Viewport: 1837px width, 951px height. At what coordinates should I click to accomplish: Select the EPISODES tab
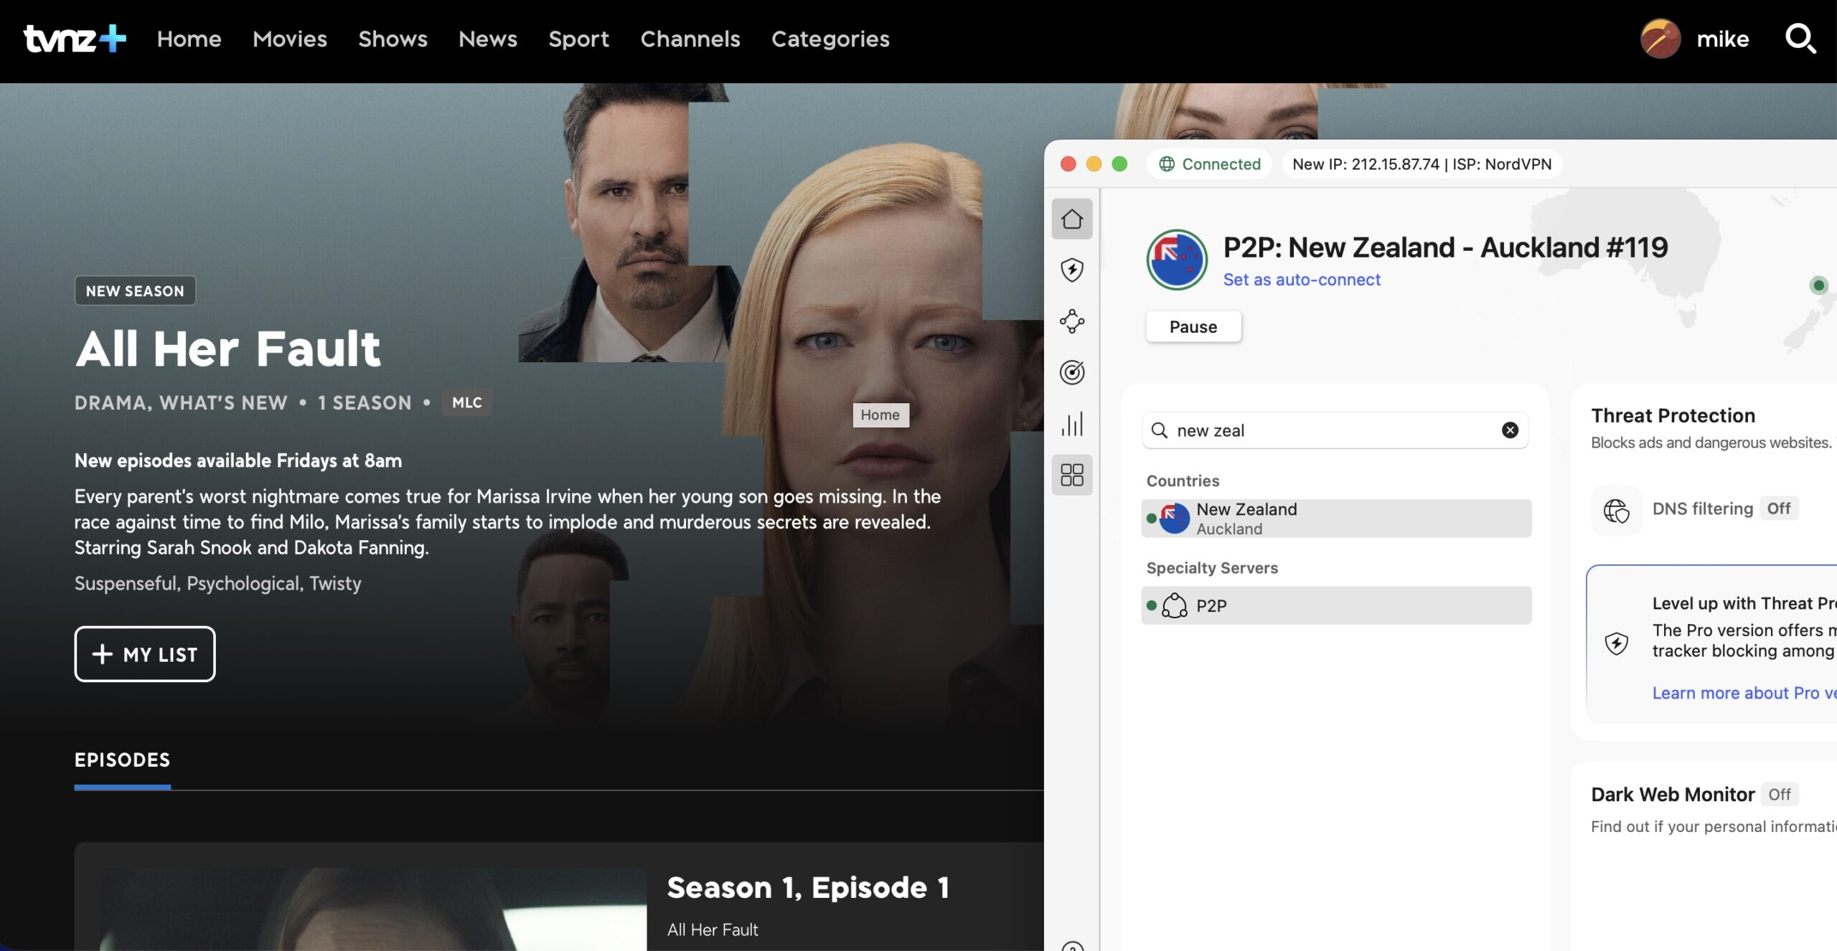pos(122,760)
